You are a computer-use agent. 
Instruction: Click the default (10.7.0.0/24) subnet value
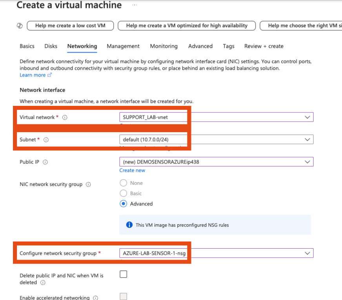[x=146, y=140]
